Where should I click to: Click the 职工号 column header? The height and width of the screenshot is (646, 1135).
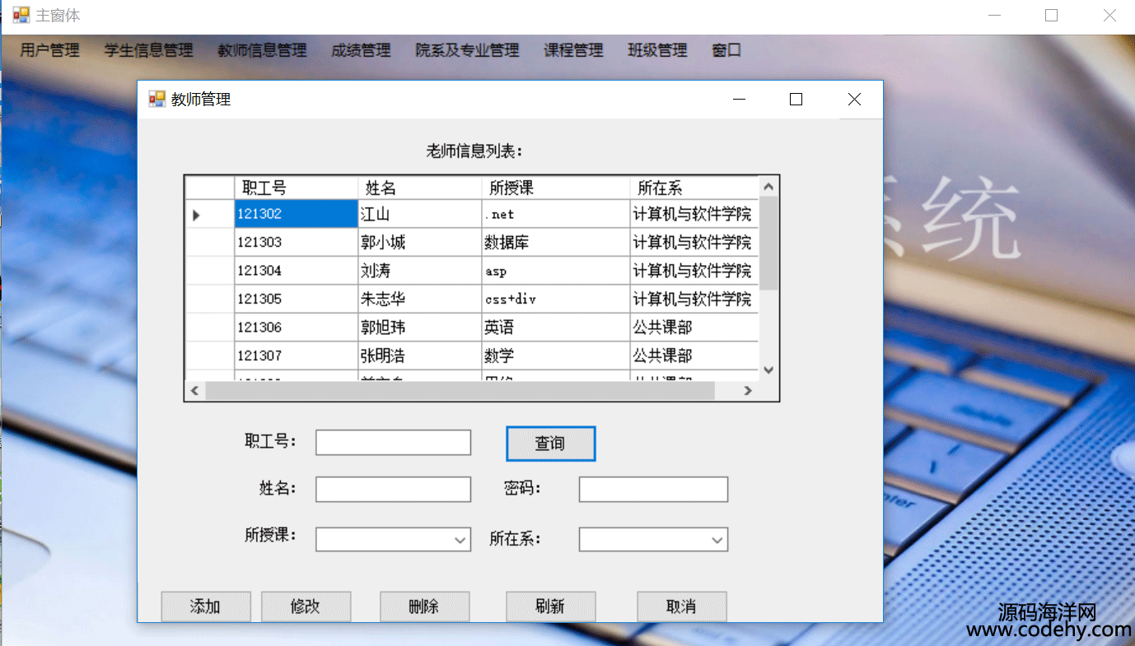click(297, 188)
